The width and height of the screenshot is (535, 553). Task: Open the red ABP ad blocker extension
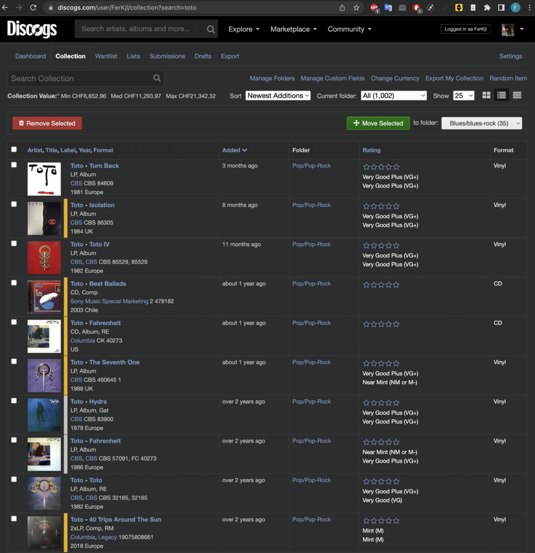[374, 7]
